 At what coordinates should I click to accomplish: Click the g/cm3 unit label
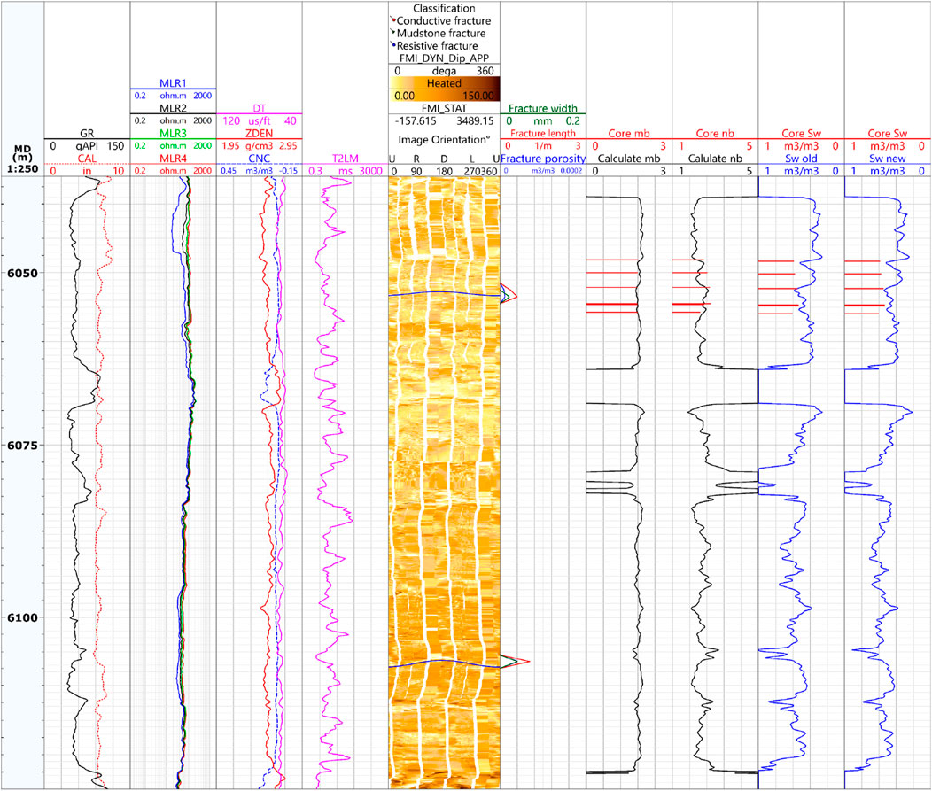(260, 146)
